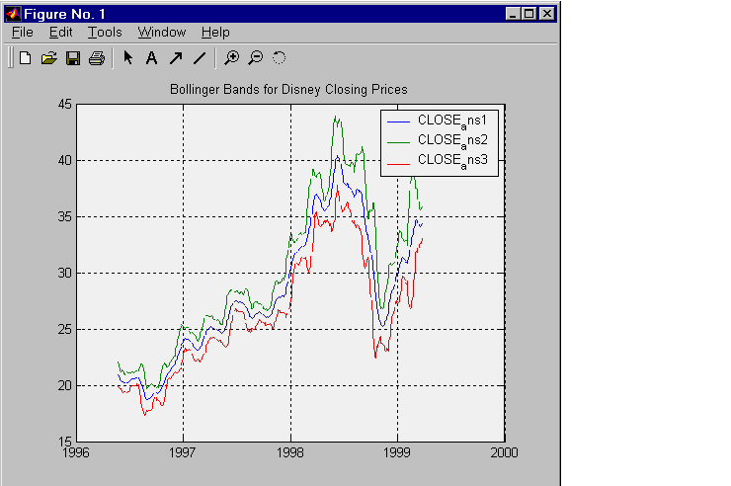This screenshot has height=486, width=731.
Task: Minimize the Figure No. 1 window
Action: 513,14
